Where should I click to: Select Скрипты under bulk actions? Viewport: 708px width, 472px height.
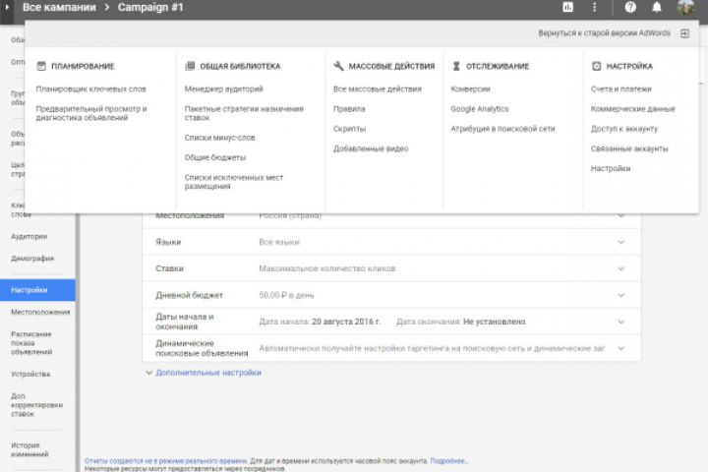349,129
